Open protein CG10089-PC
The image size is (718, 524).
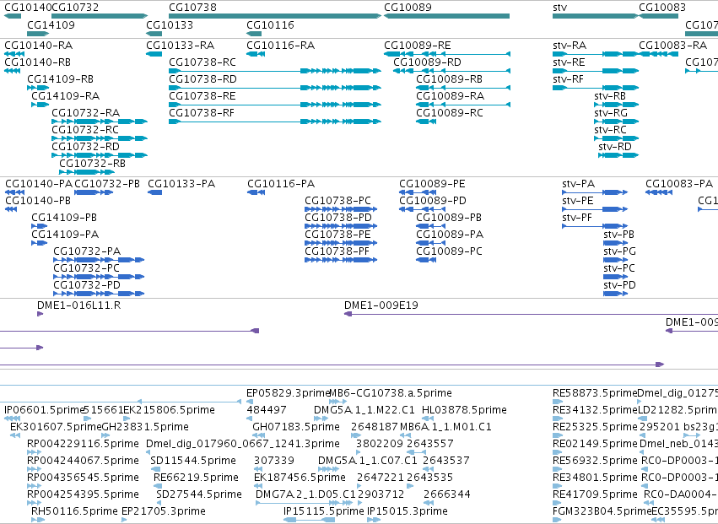pyautogui.click(x=449, y=251)
